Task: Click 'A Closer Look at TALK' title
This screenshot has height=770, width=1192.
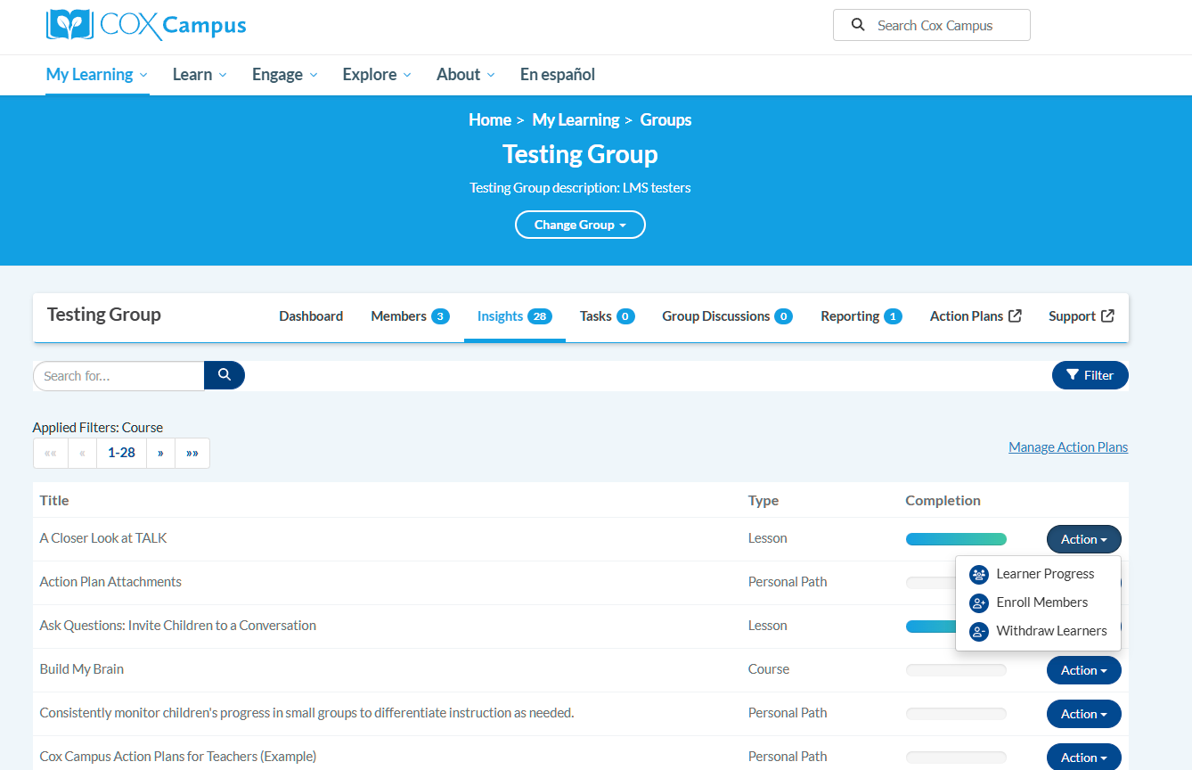Action: (103, 538)
